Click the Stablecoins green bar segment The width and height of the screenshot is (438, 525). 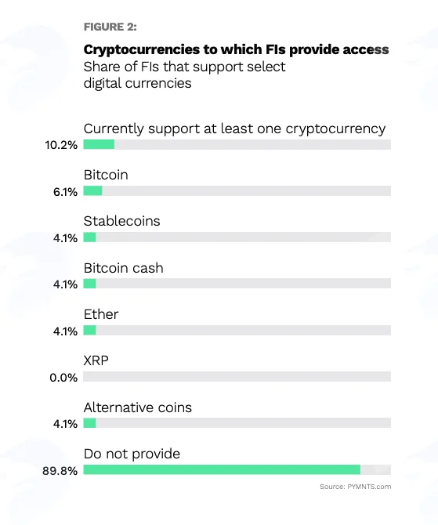[x=90, y=237]
